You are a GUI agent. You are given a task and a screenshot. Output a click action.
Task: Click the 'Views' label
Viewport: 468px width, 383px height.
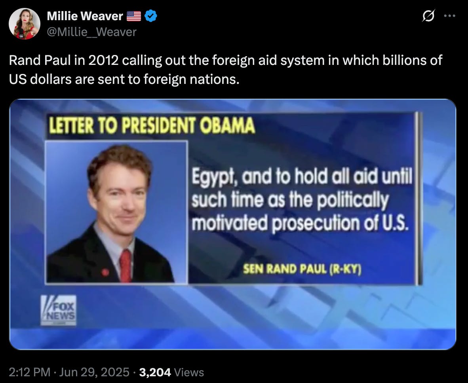[189, 372]
